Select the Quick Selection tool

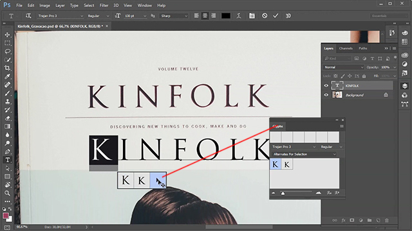[7, 60]
